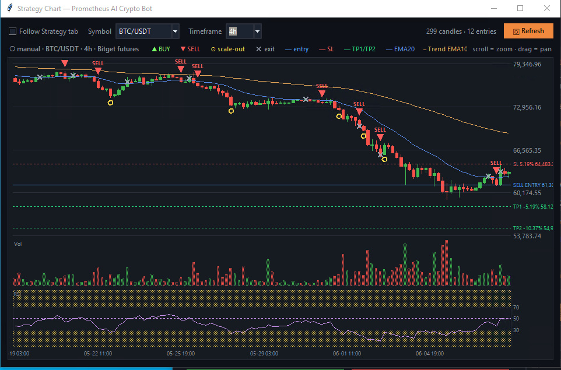Click the red SELL triangle legend entry

tap(190, 50)
